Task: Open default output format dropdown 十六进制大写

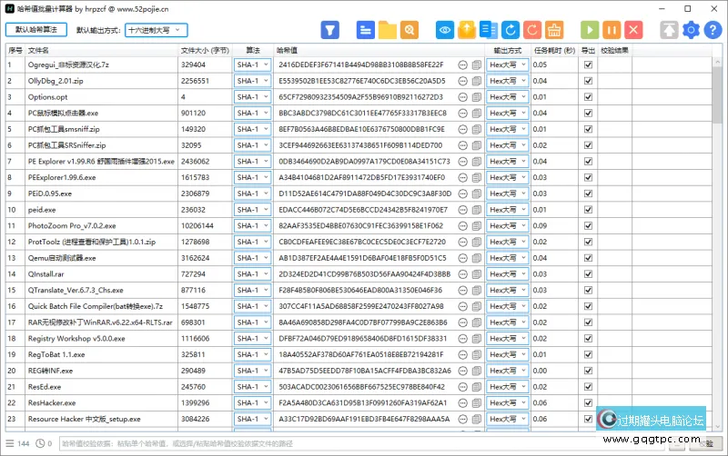Action: [x=156, y=30]
